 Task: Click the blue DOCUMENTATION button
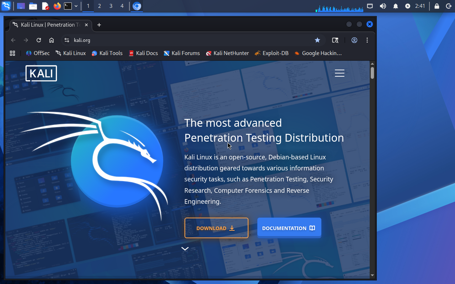tap(289, 228)
